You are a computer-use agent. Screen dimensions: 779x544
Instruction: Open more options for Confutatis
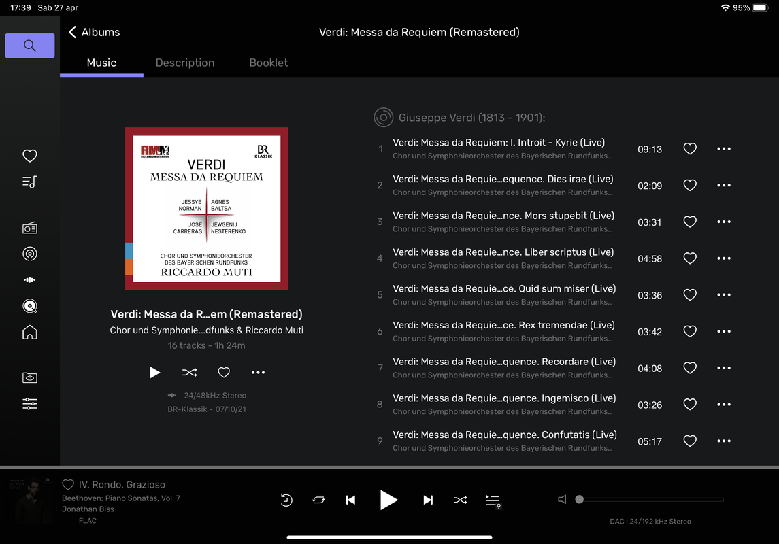click(724, 441)
